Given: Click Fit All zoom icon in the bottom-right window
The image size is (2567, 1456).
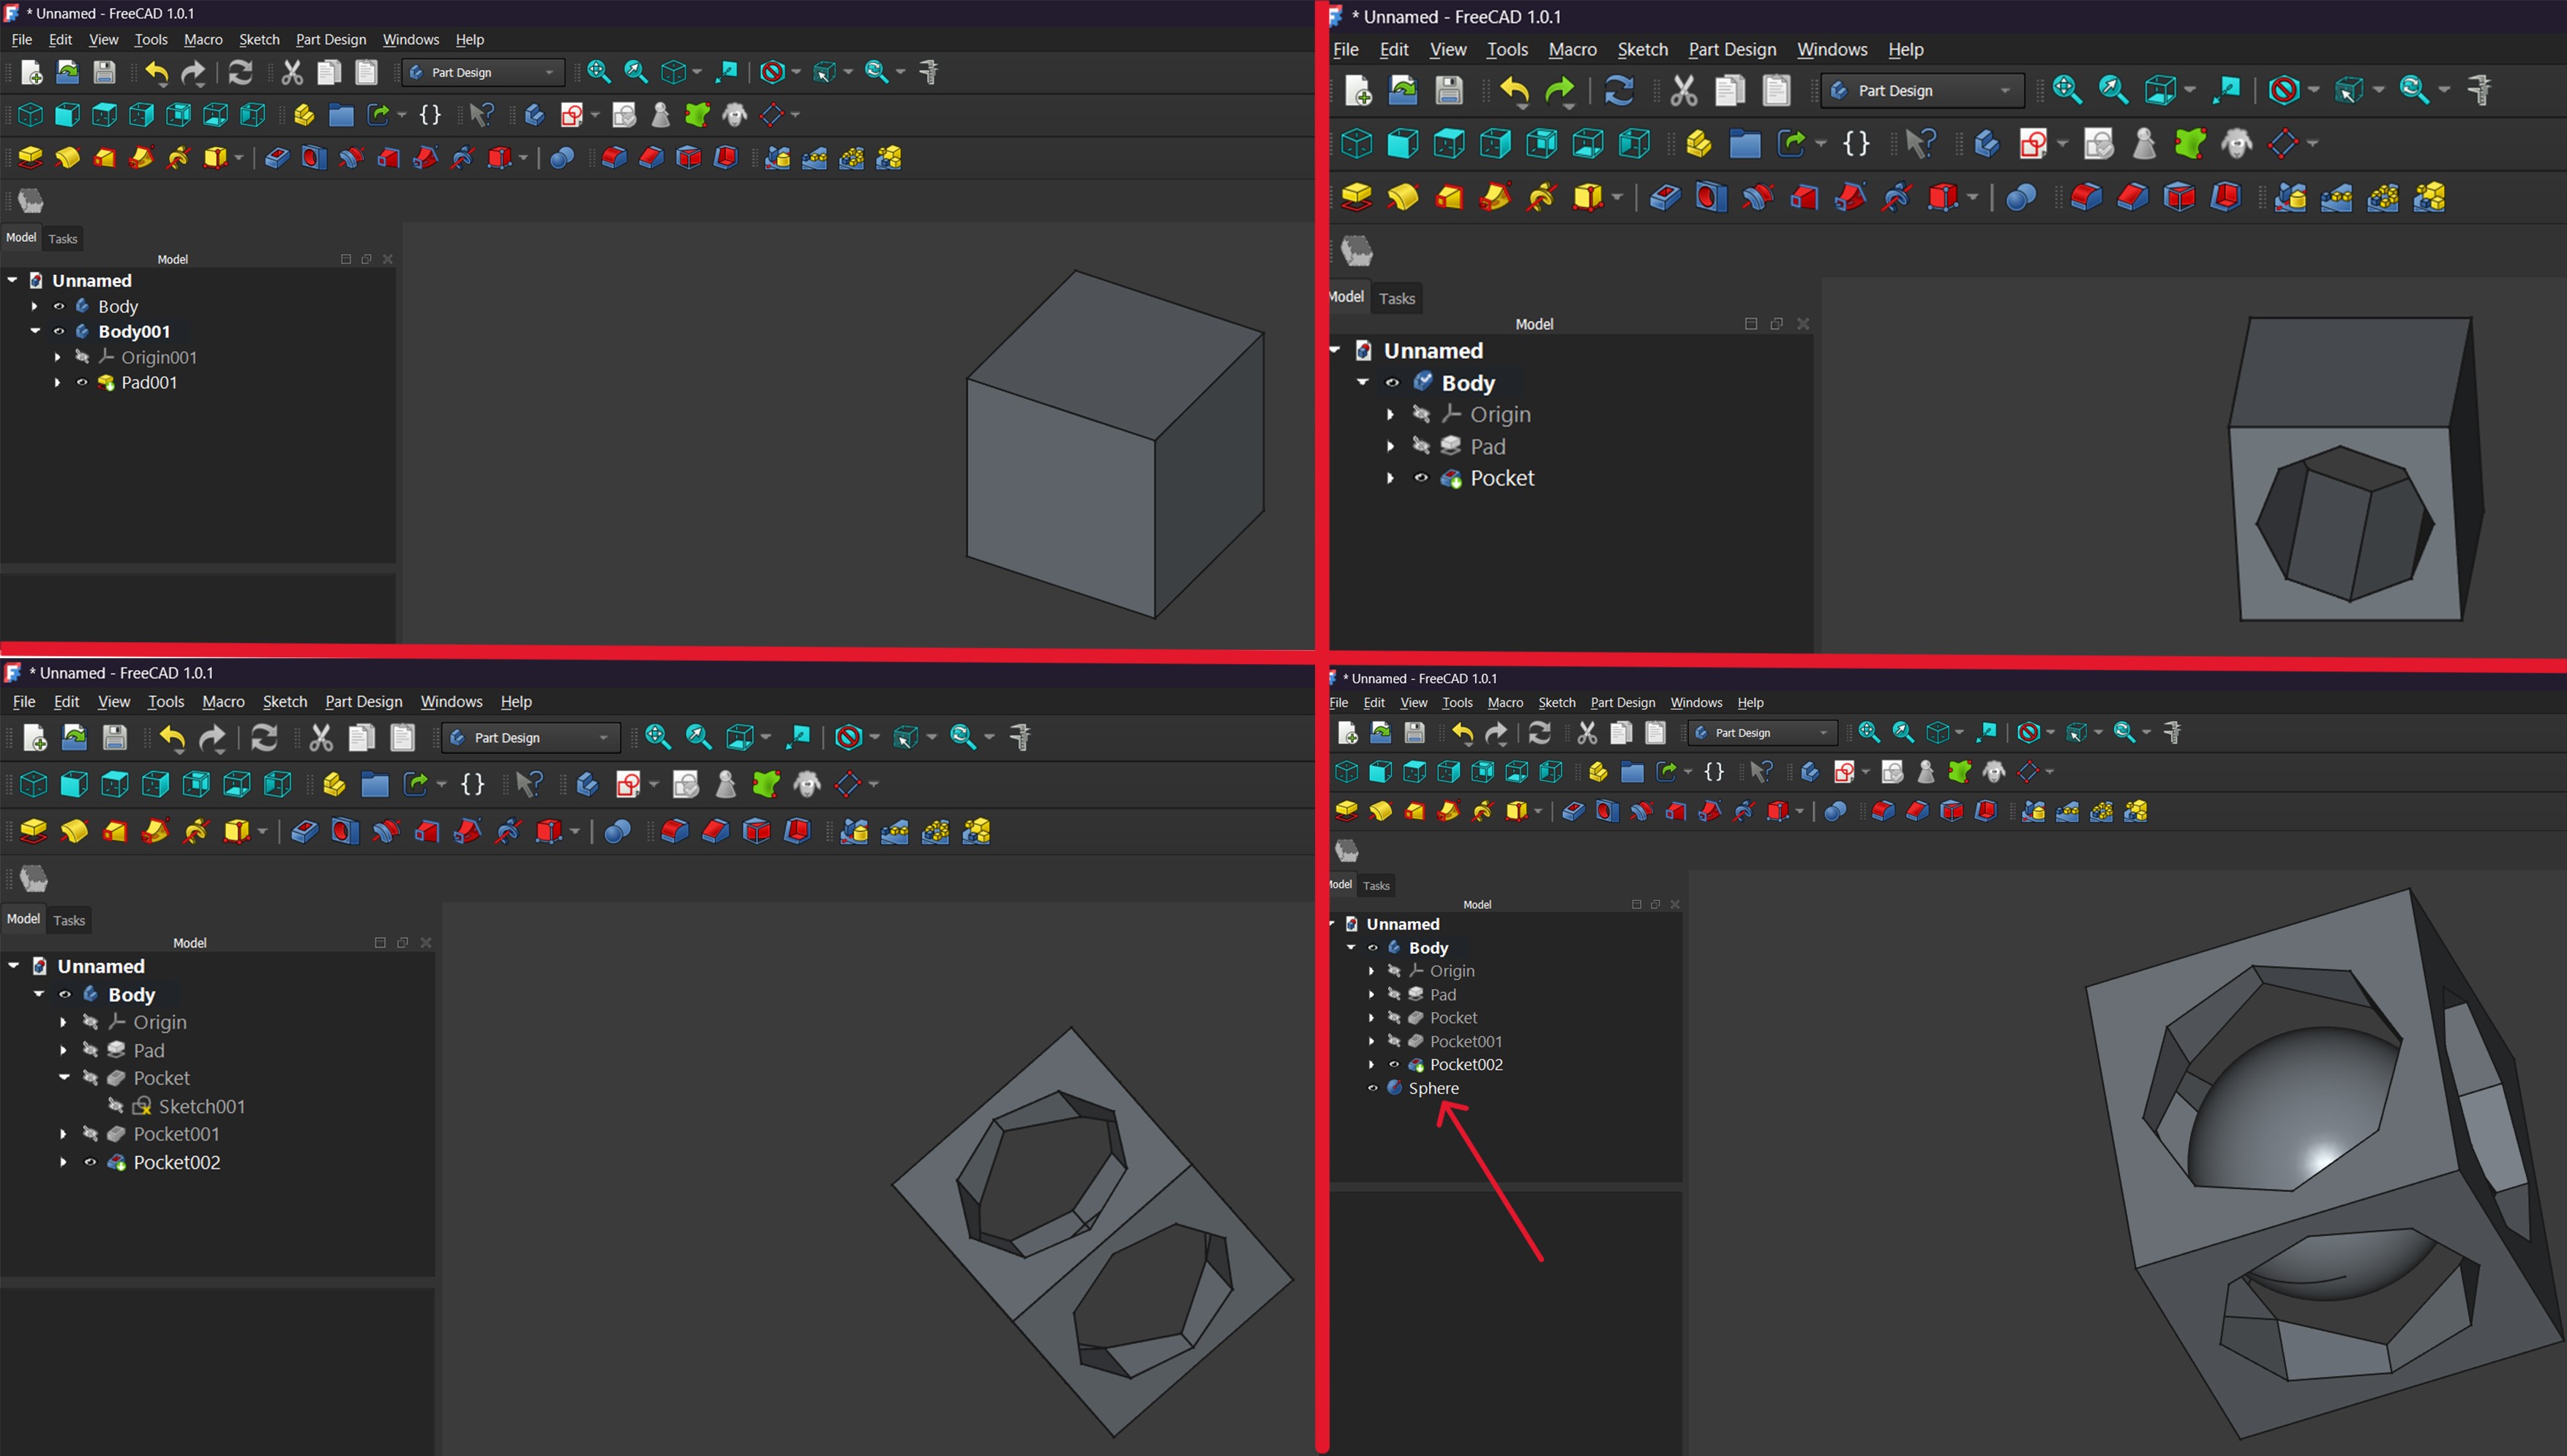Looking at the screenshot, I should 1869,732.
